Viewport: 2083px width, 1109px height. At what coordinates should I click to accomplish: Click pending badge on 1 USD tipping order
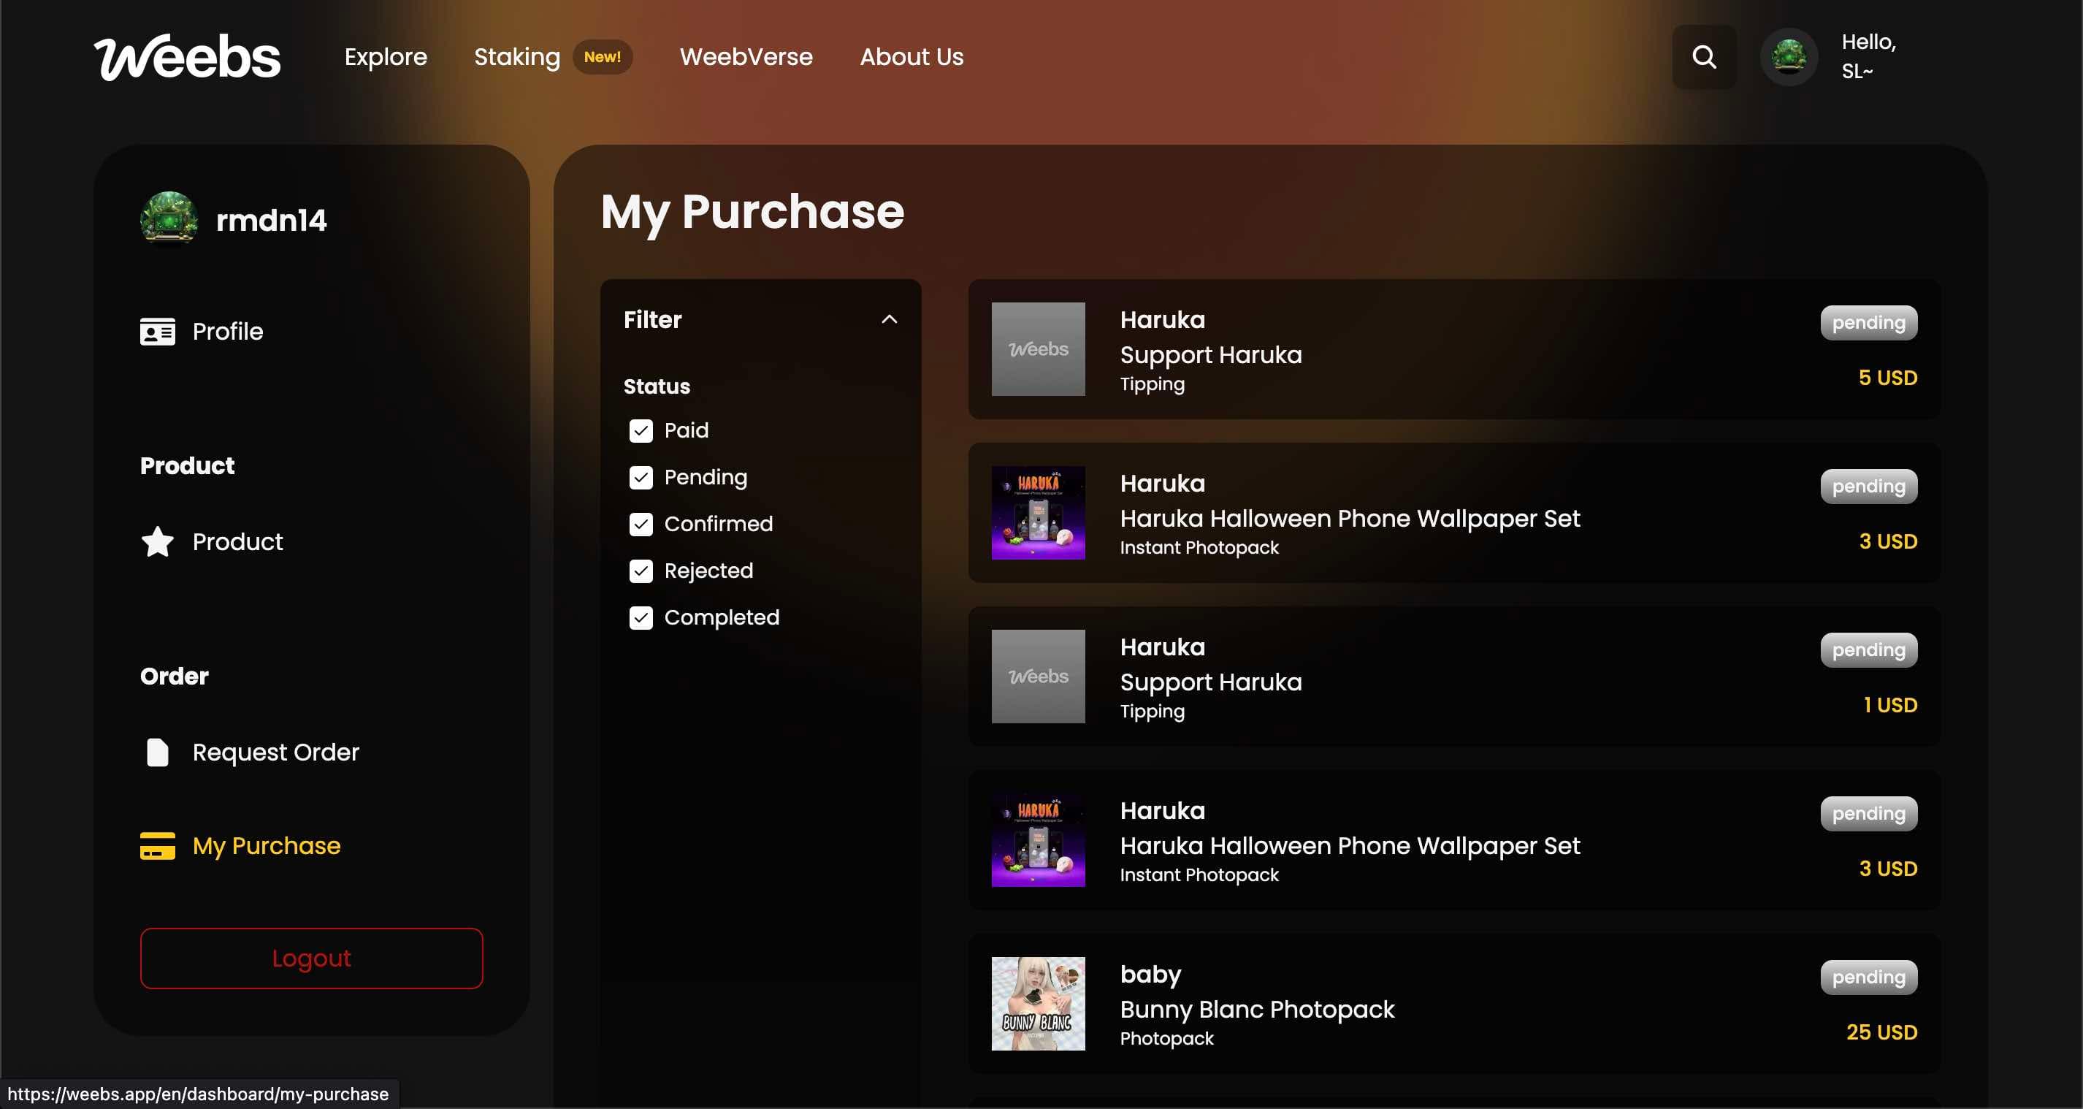coord(1869,649)
